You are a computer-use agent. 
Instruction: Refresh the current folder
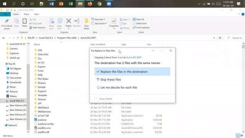[x=220, y=38]
